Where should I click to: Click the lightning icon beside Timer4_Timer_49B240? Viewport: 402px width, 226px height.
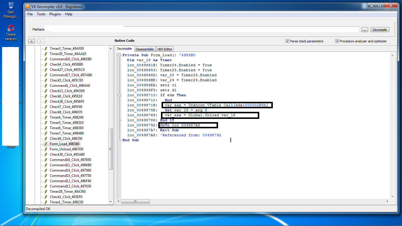46,117
